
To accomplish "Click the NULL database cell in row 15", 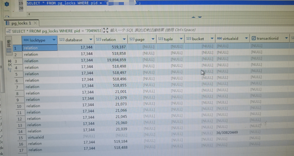I will coord(89,136).
